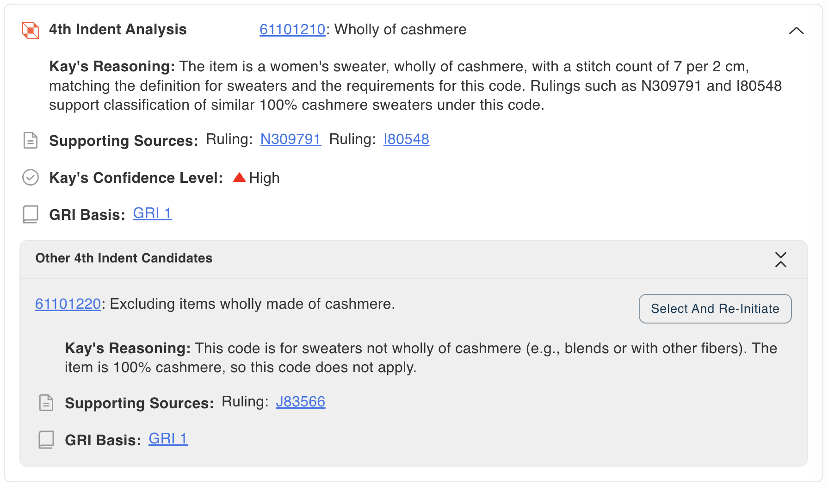Click the book icon beside top GRI Basis
The image size is (828, 486).
[31, 214]
